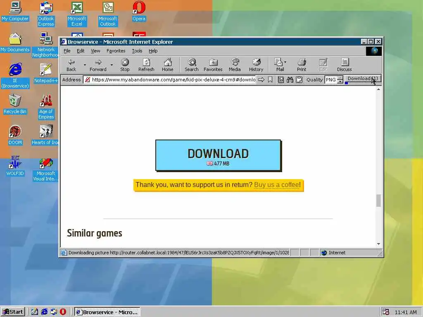Click the scrollbar up arrow
The width and height of the screenshot is (423, 317).
378,89
